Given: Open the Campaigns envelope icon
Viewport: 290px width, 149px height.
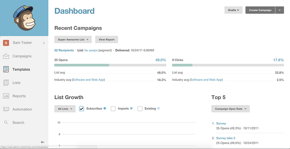Looking at the screenshot, I should [x=6, y=56].
